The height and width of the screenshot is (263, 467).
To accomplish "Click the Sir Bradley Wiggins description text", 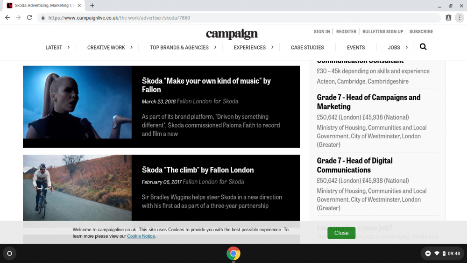I will [212, 201].
